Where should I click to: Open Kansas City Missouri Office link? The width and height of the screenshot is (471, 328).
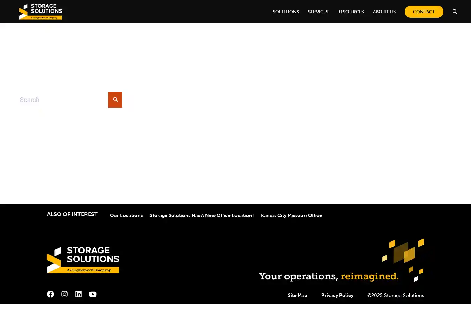pos(291,215)
